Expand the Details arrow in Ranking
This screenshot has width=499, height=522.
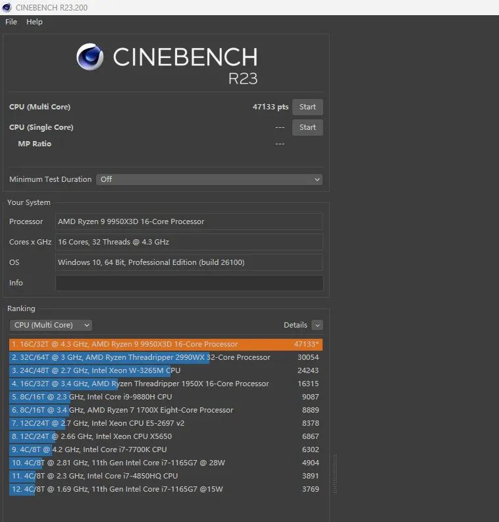click(317, 325)
